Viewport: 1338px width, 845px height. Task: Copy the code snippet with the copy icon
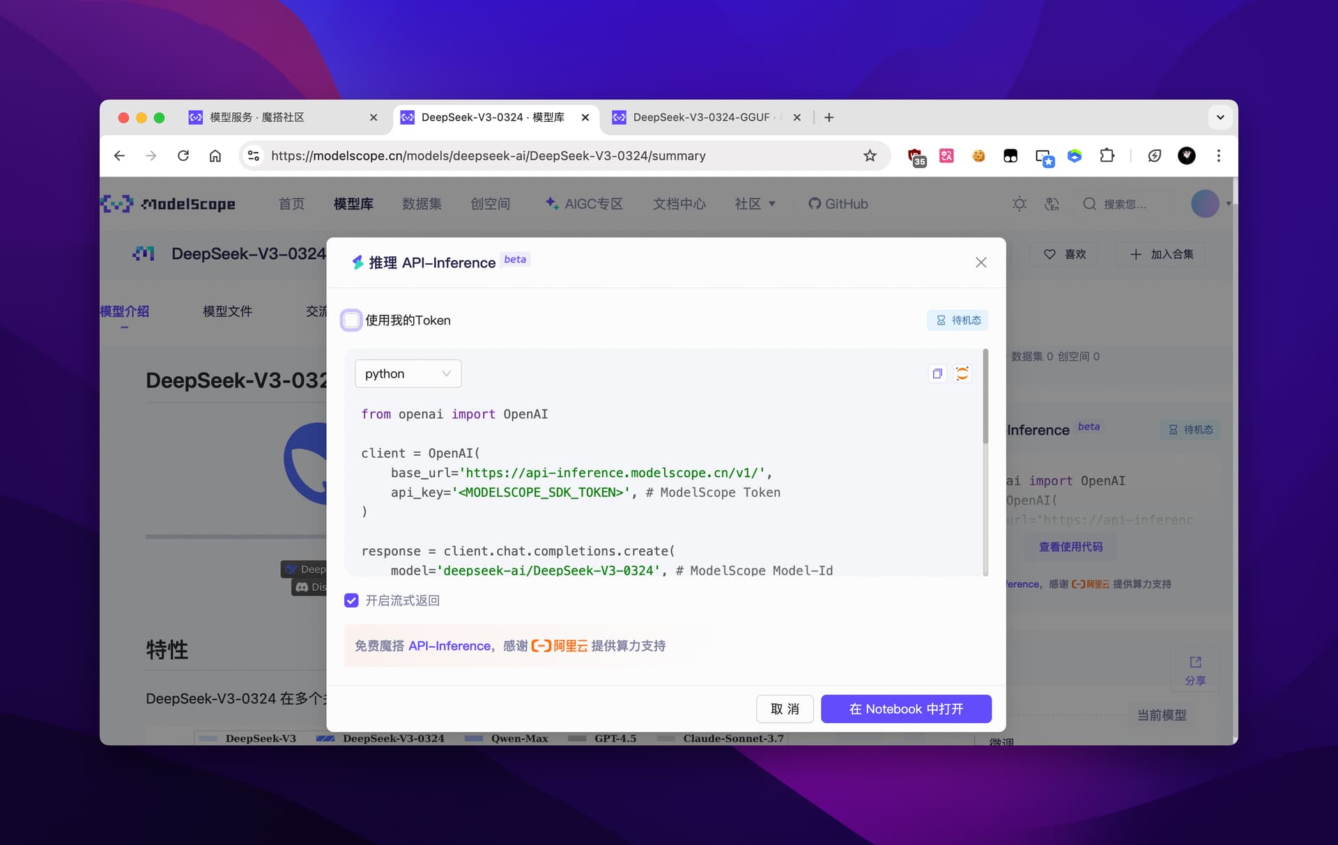click(x=937, y=373)
